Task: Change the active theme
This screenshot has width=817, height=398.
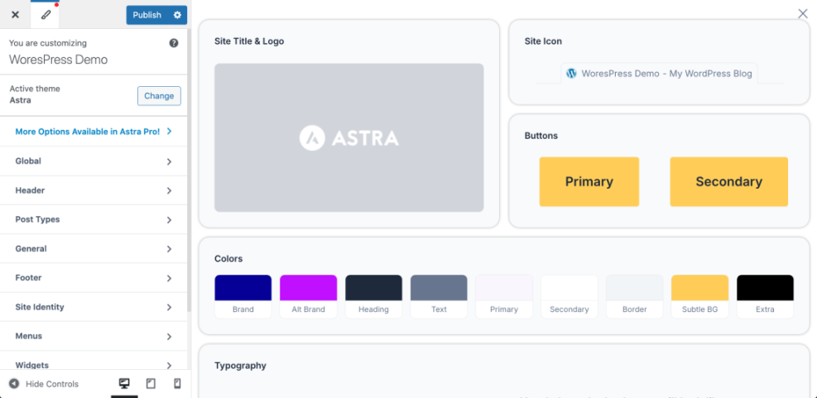Action: [x=159, y=96]
